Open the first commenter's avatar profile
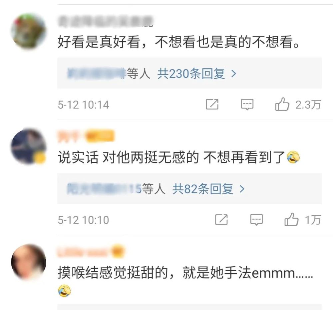 tap(29, 31)
